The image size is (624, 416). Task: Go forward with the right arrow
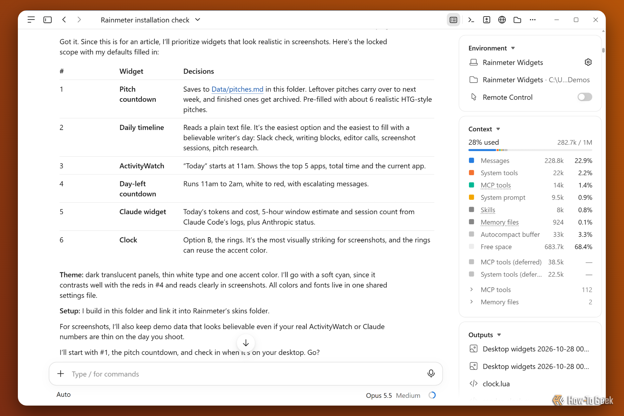[79, 20]
